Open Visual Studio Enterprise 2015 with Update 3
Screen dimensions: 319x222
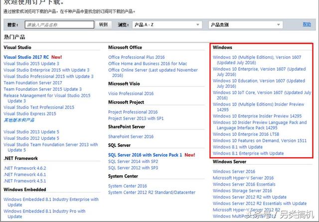pos(46,70)
